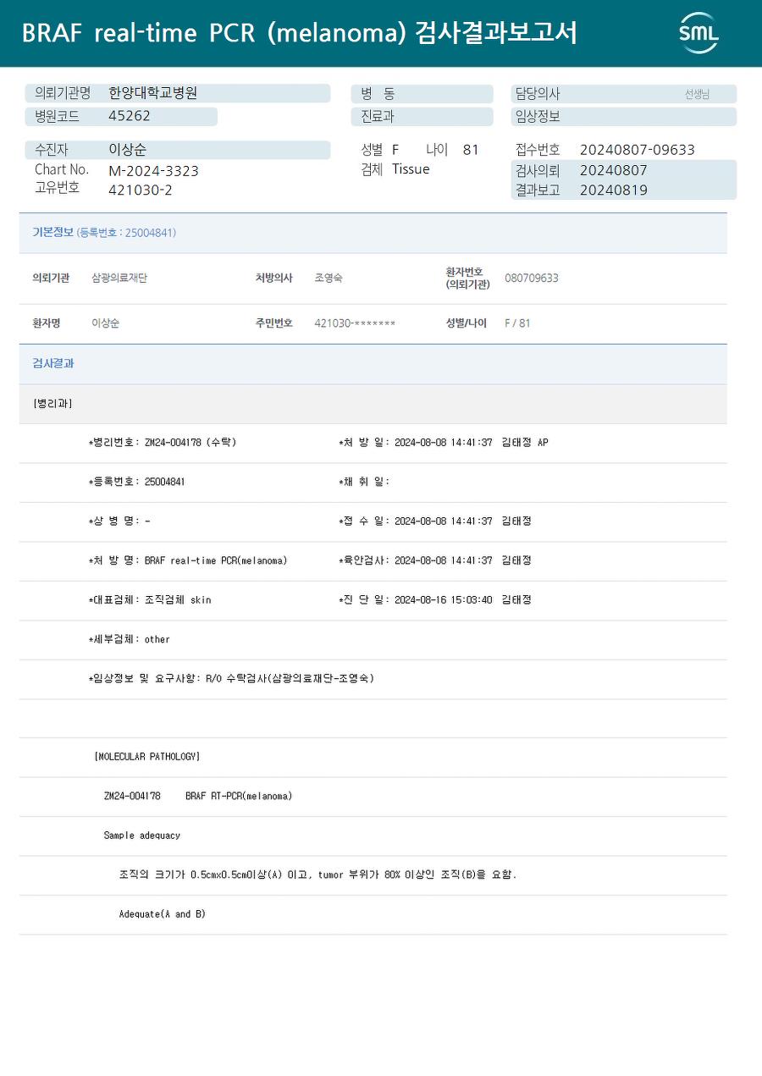Click the 담당의사 field

[623, 93]
